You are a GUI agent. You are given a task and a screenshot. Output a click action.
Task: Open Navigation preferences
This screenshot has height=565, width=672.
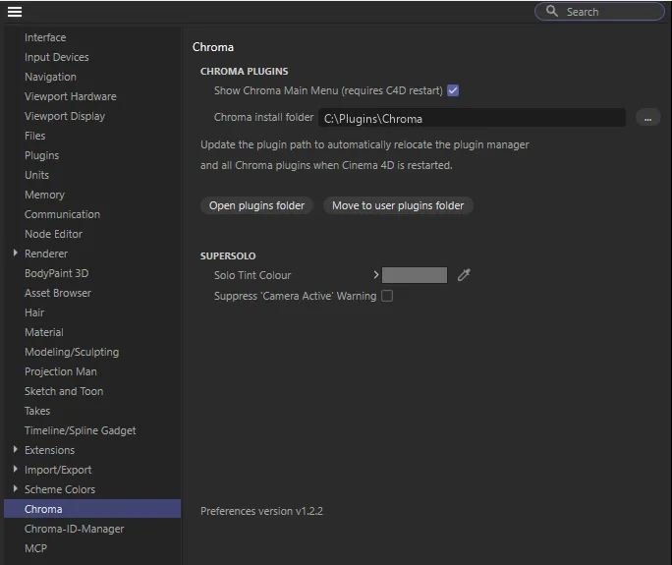coord(50,78)
